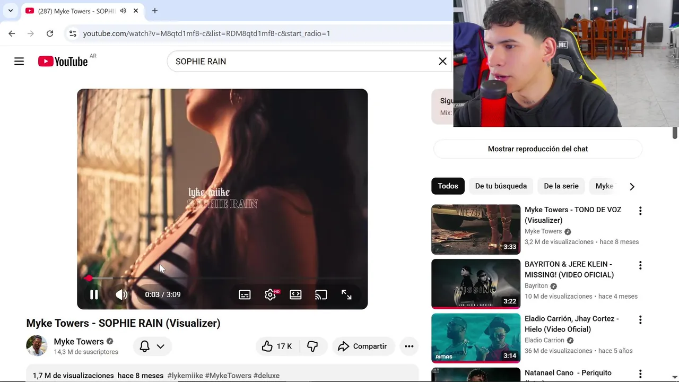
Task: Open the player settings gear
Action: click(x=270, y=294)
